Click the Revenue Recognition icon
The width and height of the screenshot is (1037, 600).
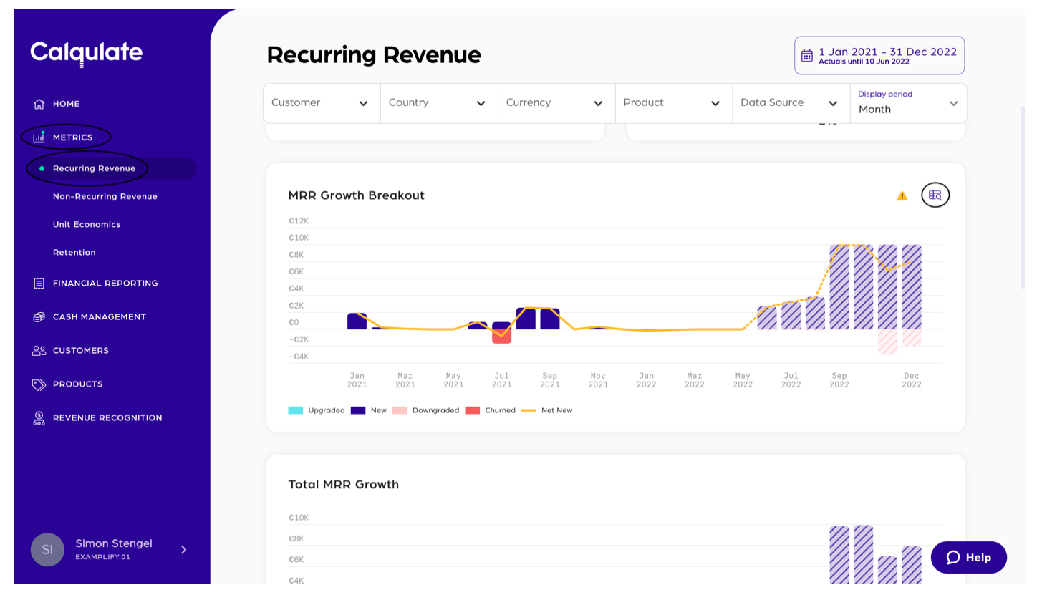pyautogui.click(x=39, y=418)
